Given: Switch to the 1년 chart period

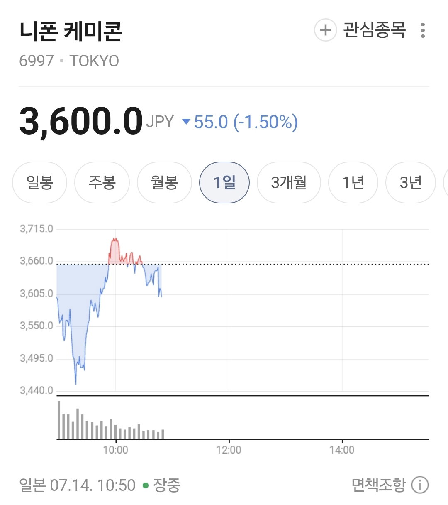Looking at the screenshot, I should click(x=353, y=182).
